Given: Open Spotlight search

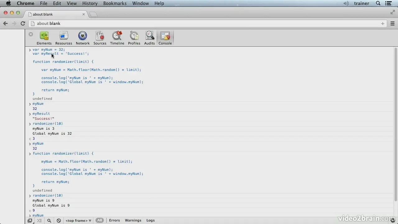Looking at the screenshot, I should tap(378, 3).
